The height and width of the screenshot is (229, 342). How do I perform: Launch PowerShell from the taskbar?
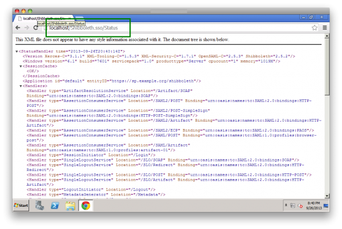(56, 206)
